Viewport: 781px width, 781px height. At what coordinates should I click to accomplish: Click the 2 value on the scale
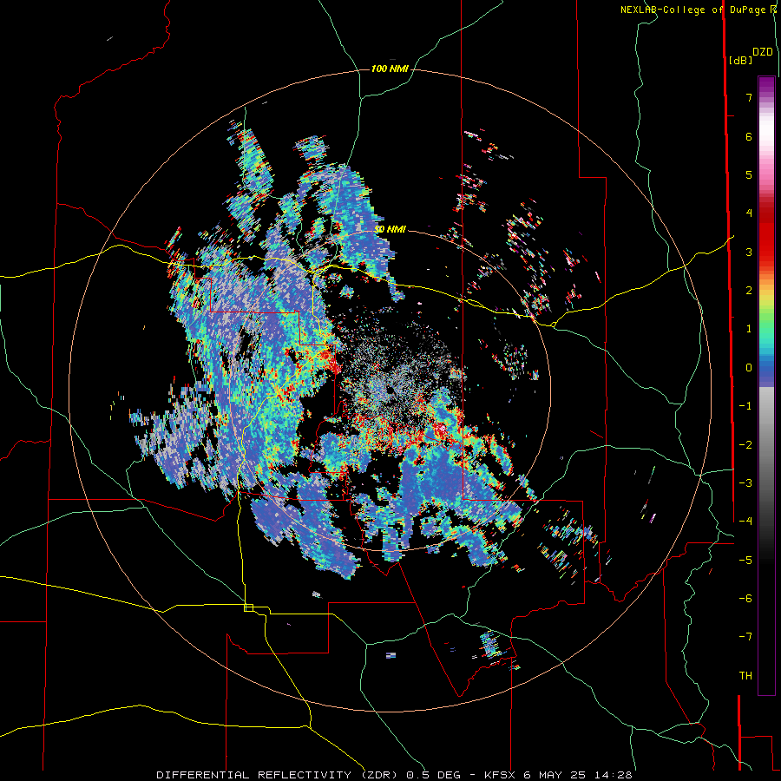749,291
